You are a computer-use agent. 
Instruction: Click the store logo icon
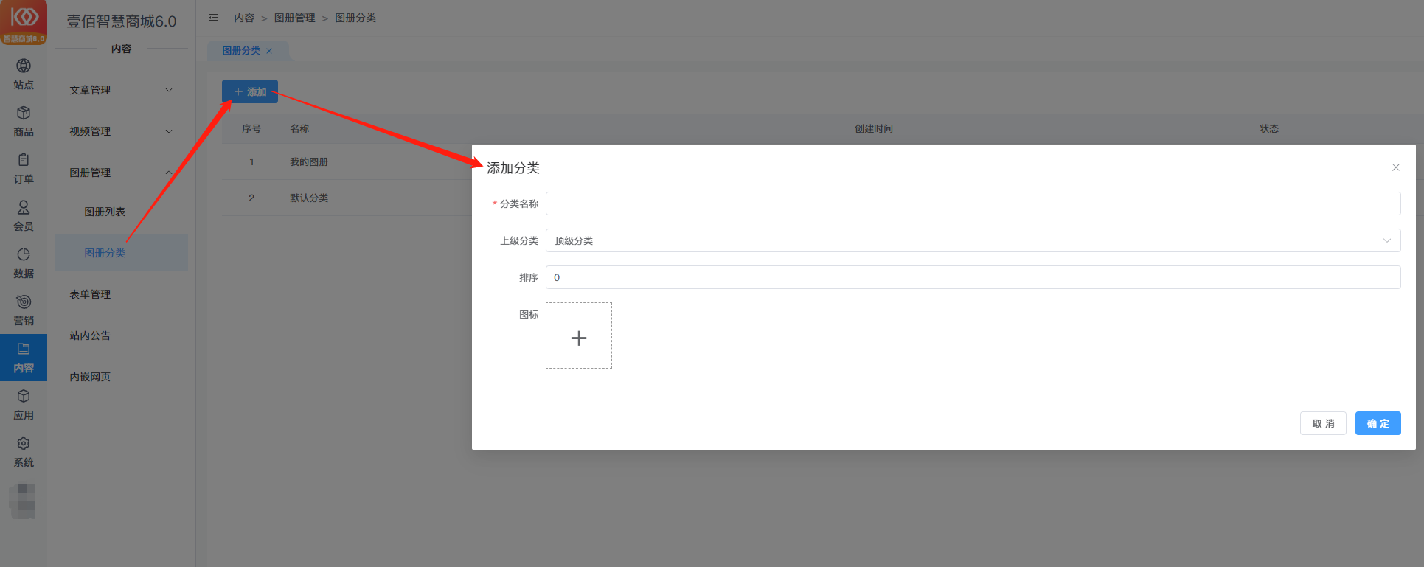[24, 22]
